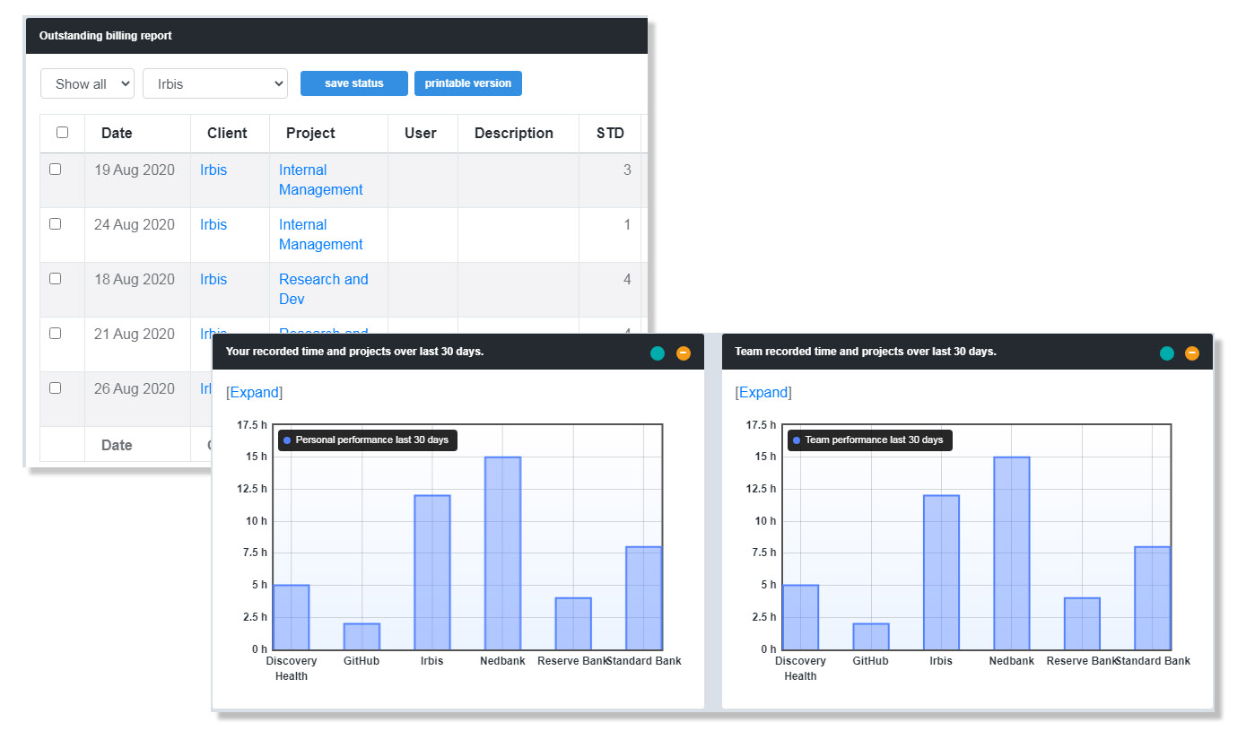Image resolution: width=1246 pixels, height=740 pixels.
Task: Open Internal Management project in 19 Aug row
Action: [321, 180]
